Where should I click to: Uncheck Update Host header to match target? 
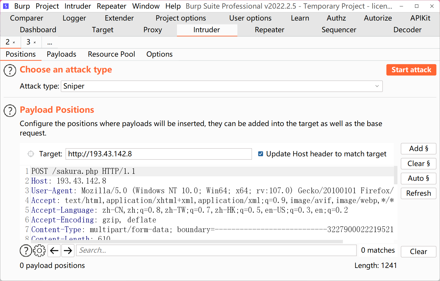point(261,154)
